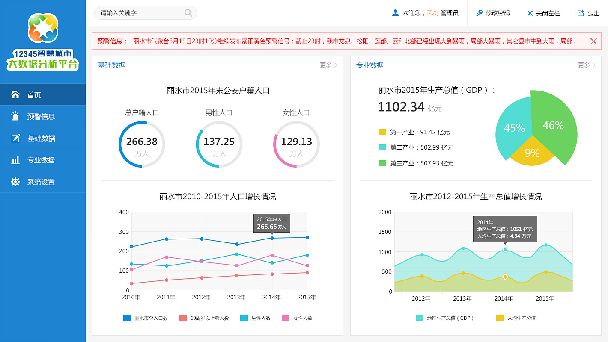Click the 2014年 total population data point
Screen dimensions: 608x342
pyautogui.click(x=272, y=238)
